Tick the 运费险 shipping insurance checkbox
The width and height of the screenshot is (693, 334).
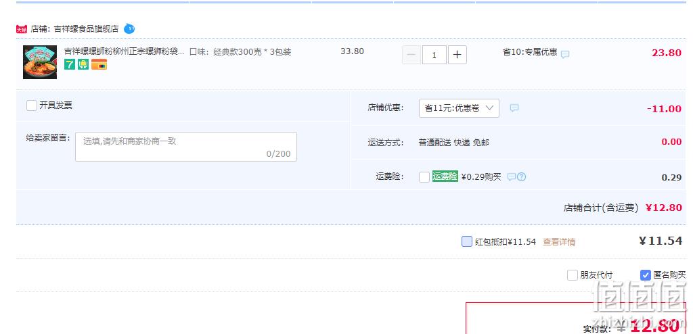coord(424,177)
